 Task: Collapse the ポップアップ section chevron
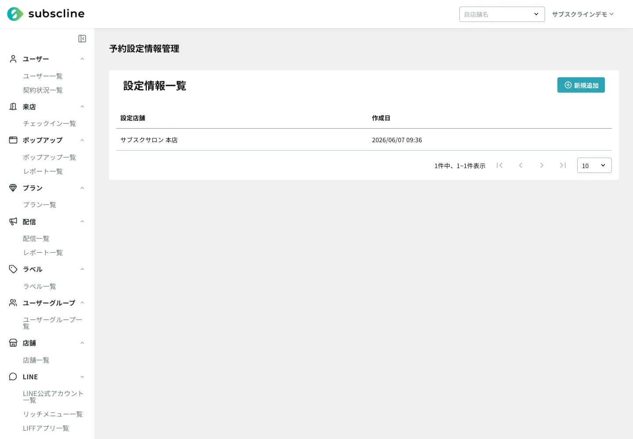point(82,140)
